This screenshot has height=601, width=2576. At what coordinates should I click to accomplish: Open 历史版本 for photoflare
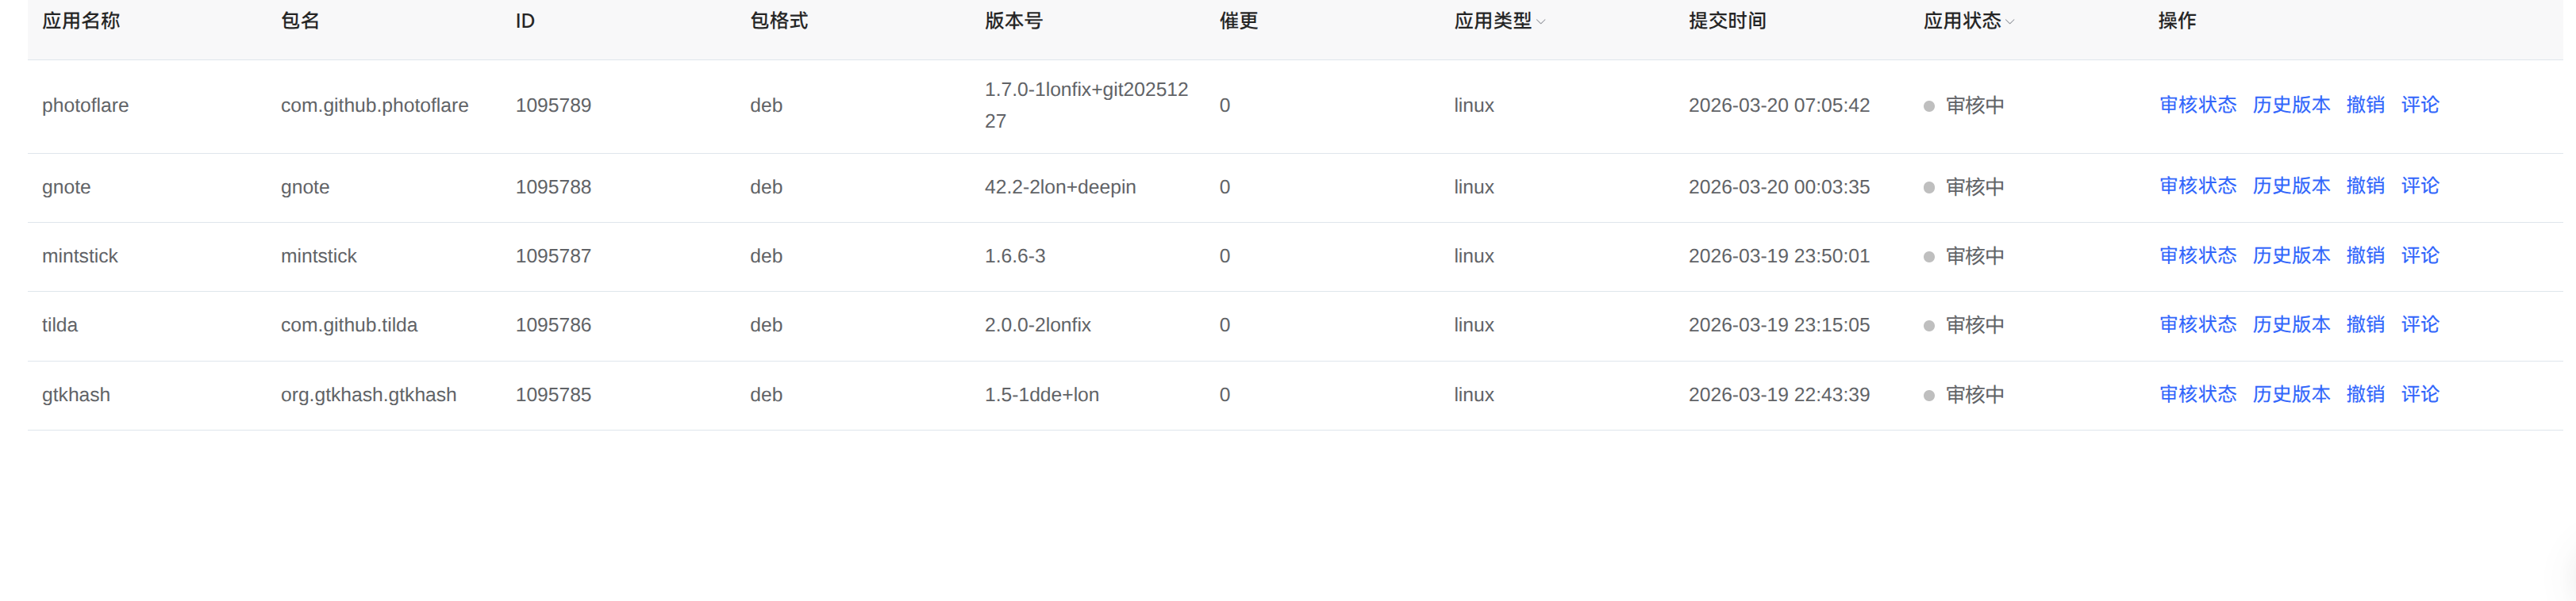click(x=2291, y=105)
